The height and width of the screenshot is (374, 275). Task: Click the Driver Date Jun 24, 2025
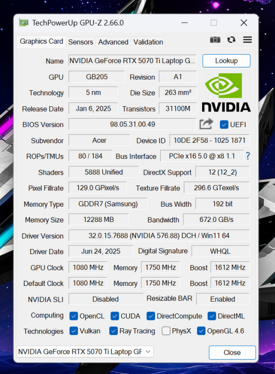coord(101,251)
